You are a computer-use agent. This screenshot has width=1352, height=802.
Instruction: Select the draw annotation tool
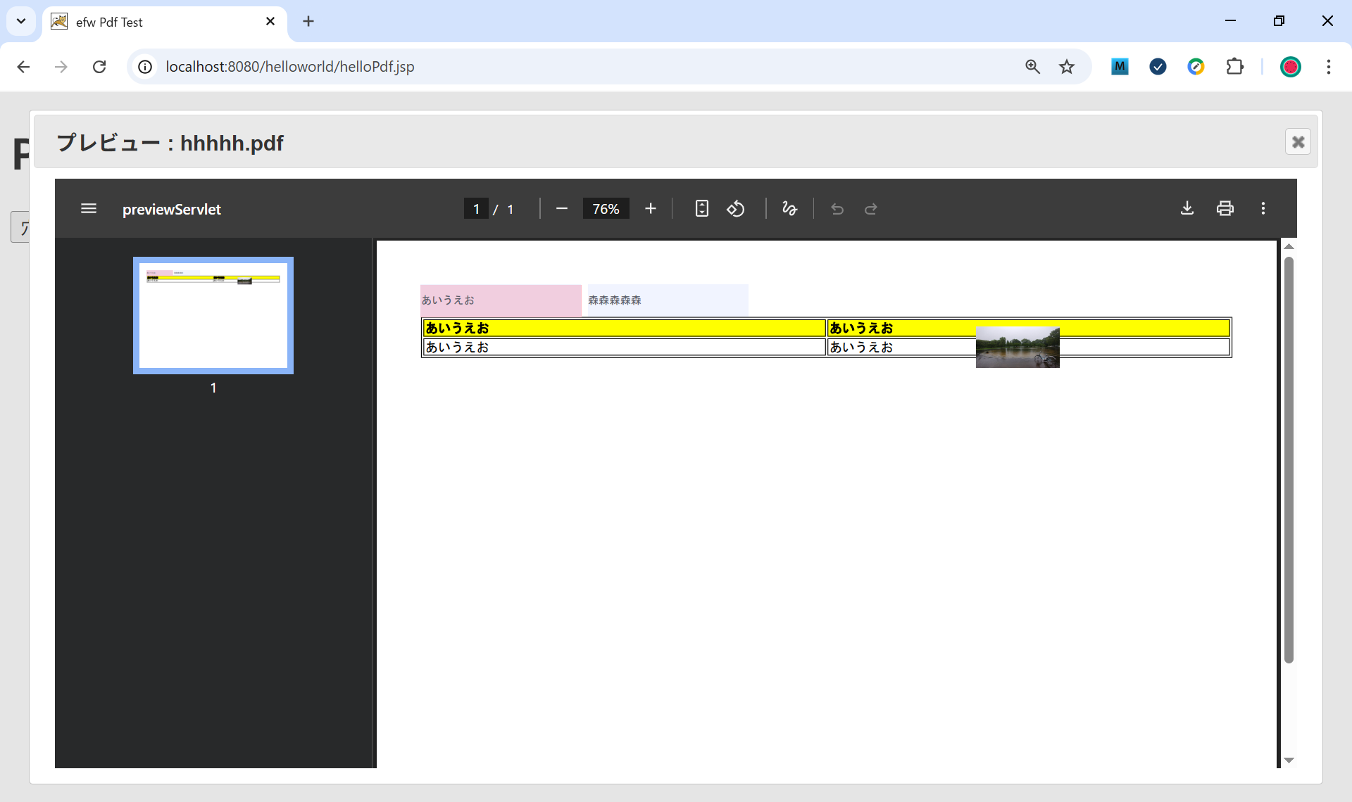click(789, 209)
